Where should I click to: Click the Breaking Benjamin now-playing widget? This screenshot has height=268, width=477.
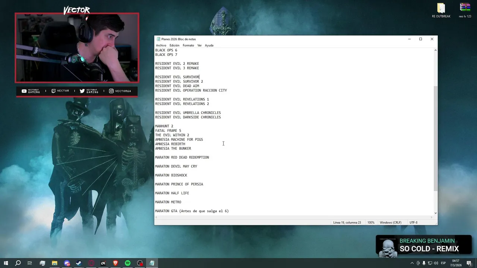coord(424,246)
